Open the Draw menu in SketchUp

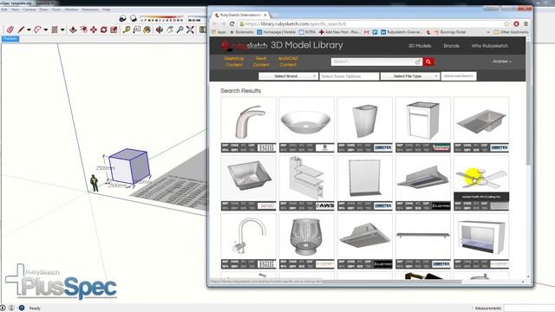click(43, 10)
